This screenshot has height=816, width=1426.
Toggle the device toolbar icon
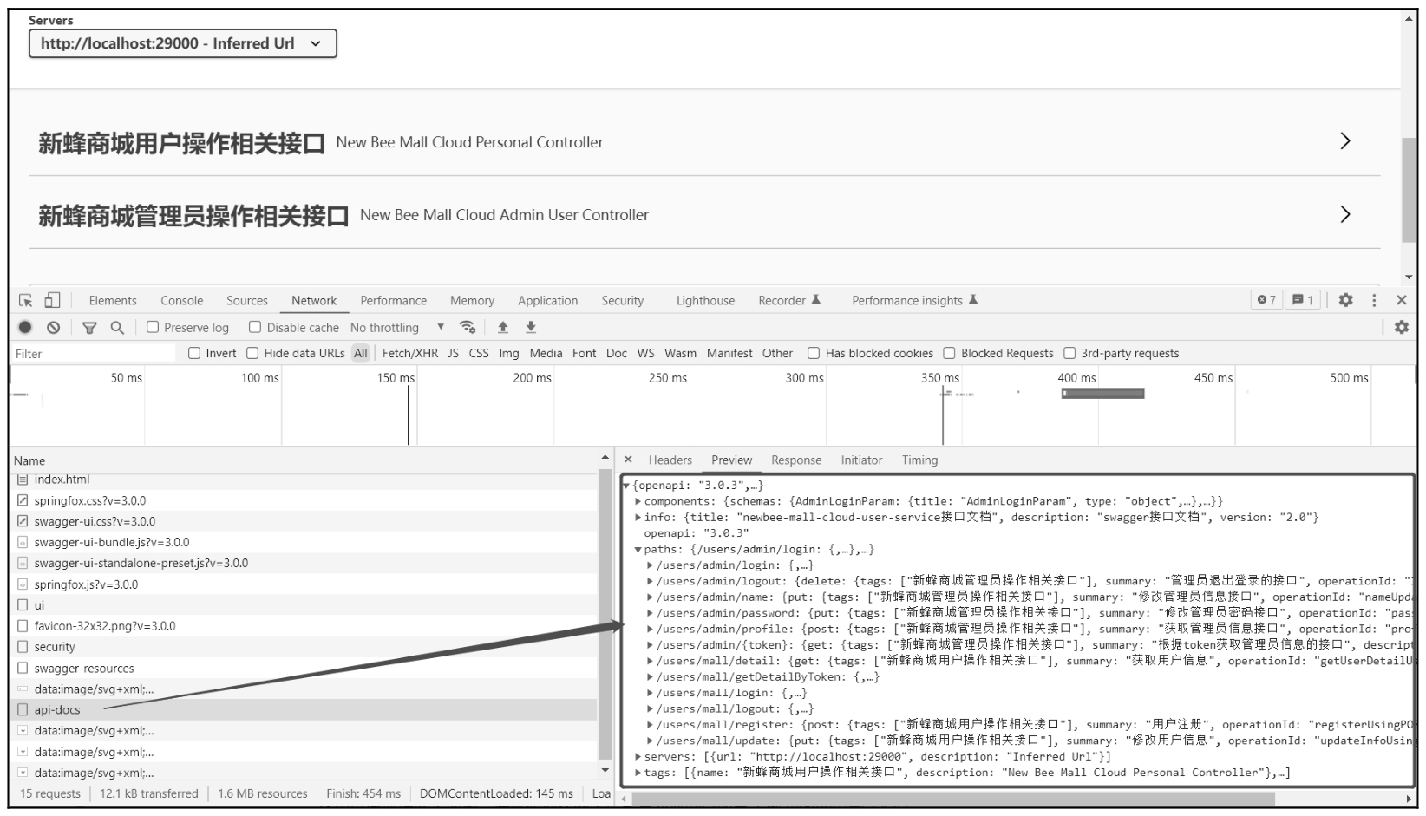click(x=52, y=300)
